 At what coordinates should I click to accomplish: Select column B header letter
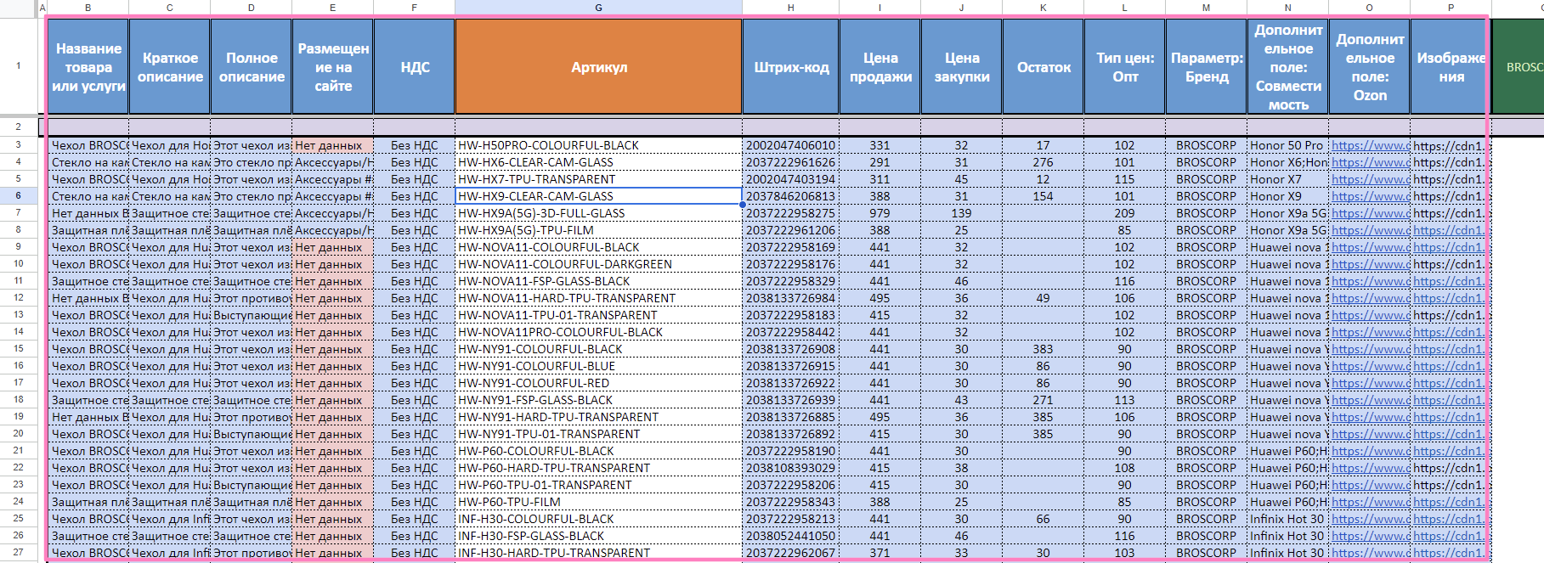tap(88, 8)
